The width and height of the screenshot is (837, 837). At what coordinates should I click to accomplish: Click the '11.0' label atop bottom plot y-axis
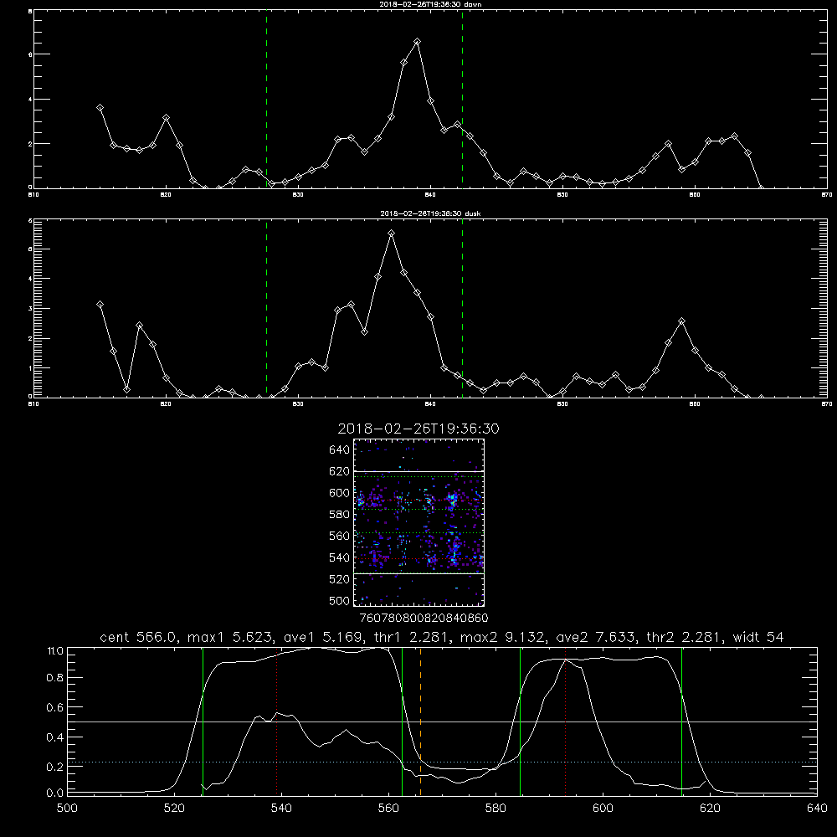point(55,651)
